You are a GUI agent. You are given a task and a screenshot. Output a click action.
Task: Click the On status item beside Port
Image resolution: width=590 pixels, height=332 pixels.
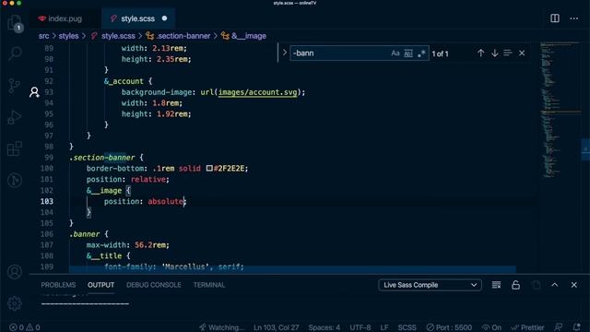coord(491,327)
